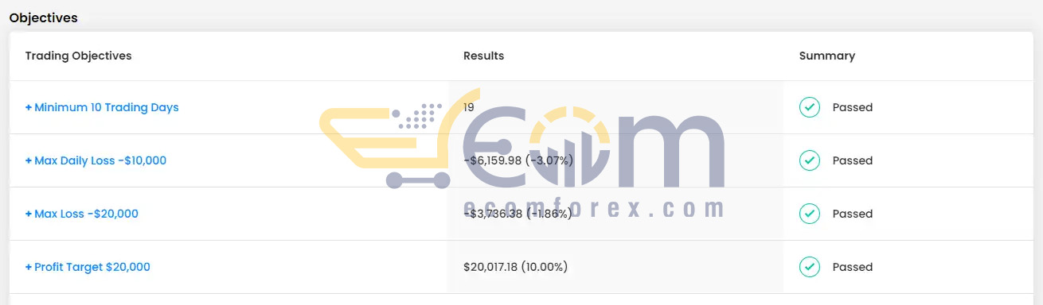Select the -$6,159.98 (-3.07%) result

(x=518, y=160)
